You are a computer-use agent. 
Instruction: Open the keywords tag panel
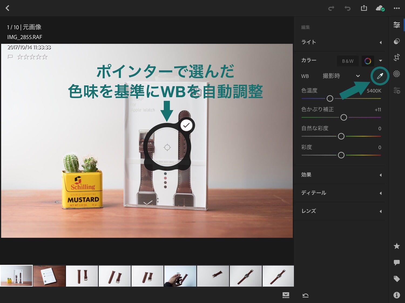coord(397,279)
